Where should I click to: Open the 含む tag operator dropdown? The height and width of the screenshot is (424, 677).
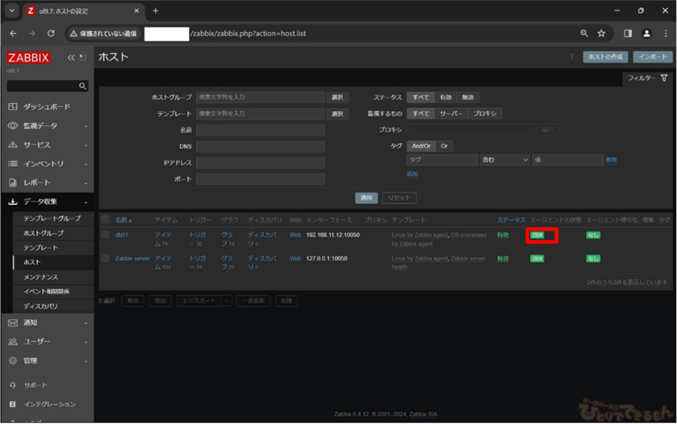coord(504,160)
